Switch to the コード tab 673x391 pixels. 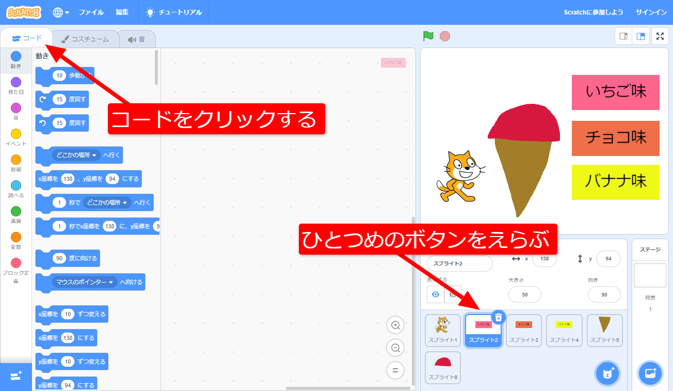point(27,38)
